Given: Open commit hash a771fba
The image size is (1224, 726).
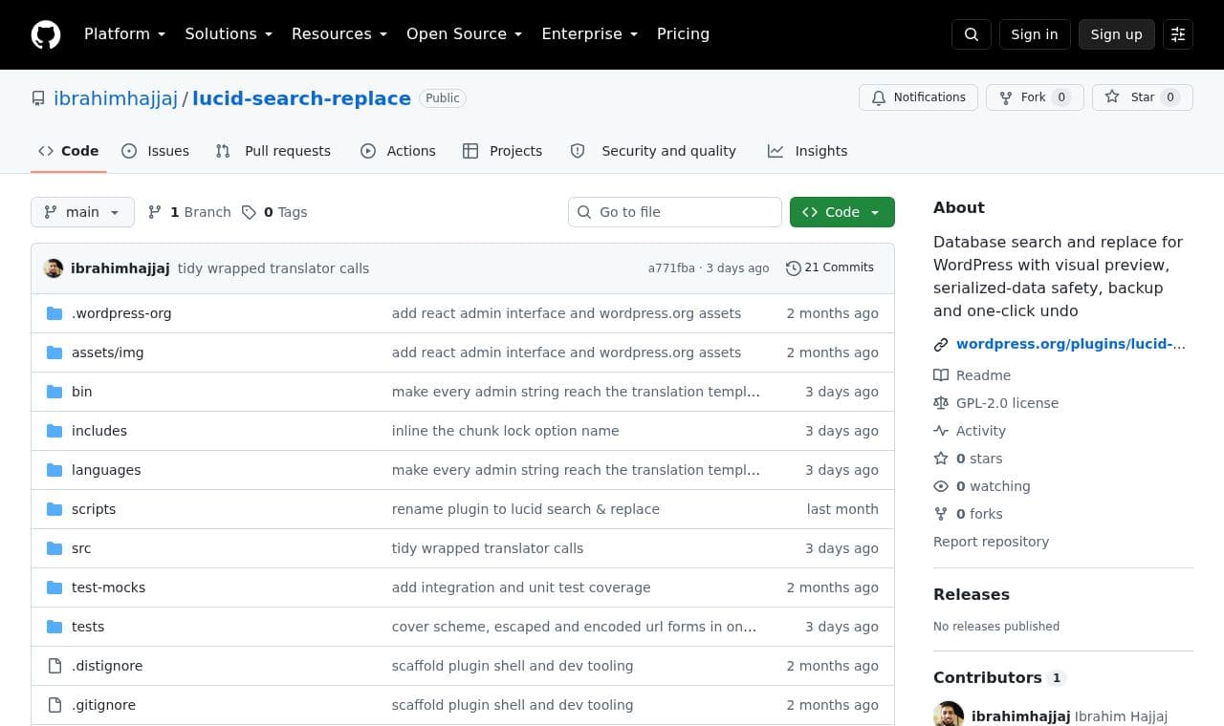Looking at the screenshot, I should click(x=671, y=268).
